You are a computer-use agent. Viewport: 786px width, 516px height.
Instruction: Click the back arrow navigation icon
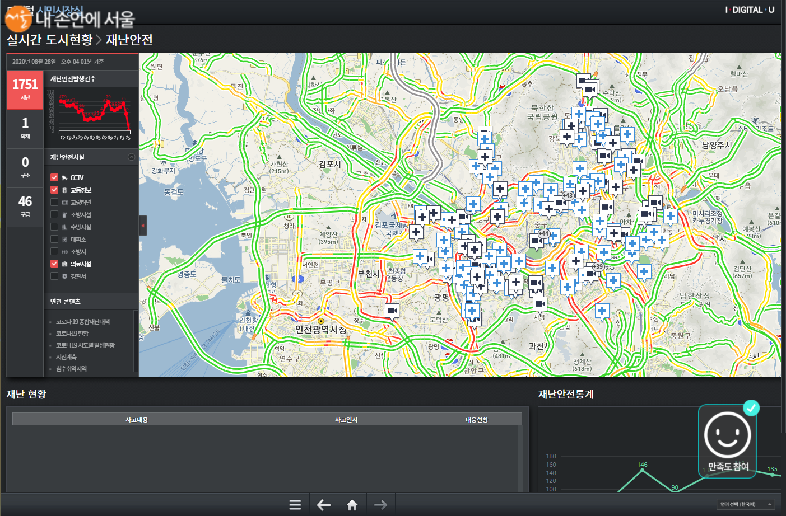pos(324,505)
